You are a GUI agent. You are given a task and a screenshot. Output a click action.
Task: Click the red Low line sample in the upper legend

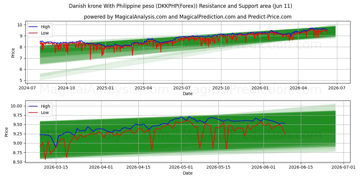33,33
